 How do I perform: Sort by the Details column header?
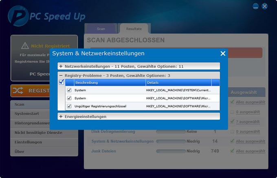point(178,82)
